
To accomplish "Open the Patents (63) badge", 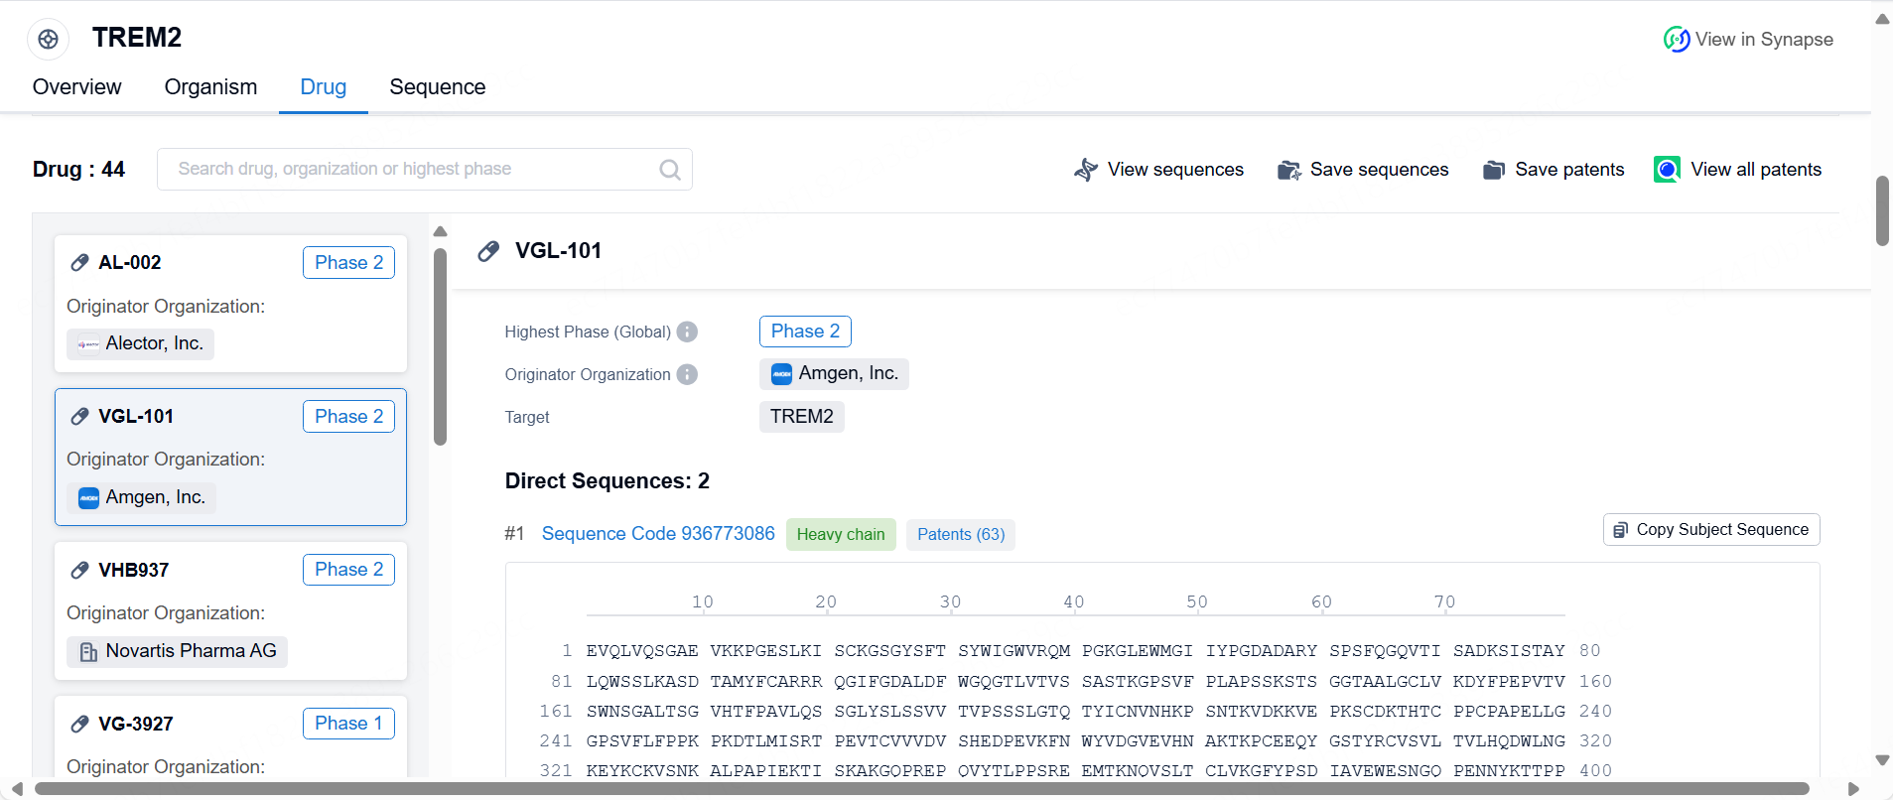I will (x=960, y=535).
